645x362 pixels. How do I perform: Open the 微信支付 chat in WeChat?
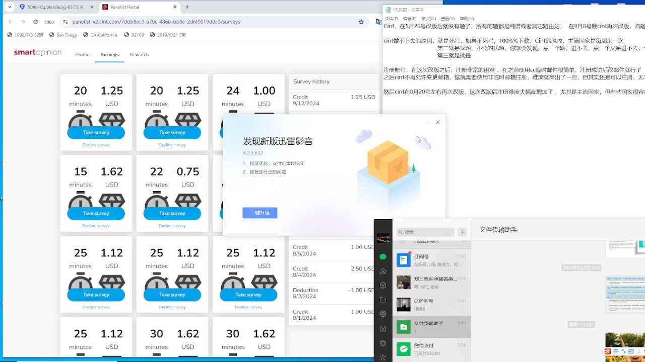(431, 348)
